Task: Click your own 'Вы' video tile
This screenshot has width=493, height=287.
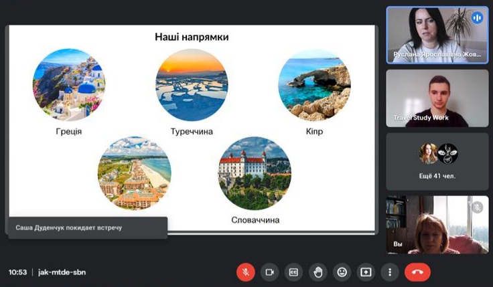Action: tap(437, 225)
